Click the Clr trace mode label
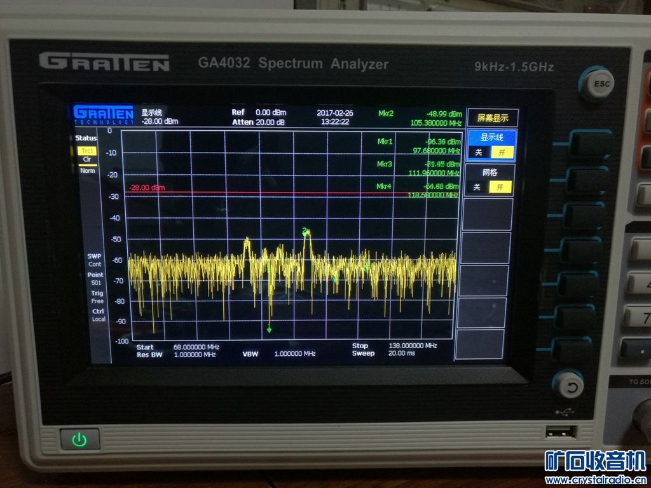Viewport: 651px width, 488px height. point(86,159)
